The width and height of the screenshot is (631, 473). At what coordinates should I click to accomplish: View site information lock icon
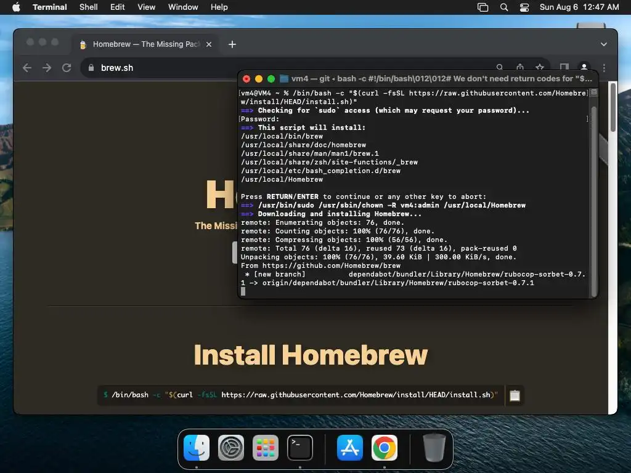[91, 68]
